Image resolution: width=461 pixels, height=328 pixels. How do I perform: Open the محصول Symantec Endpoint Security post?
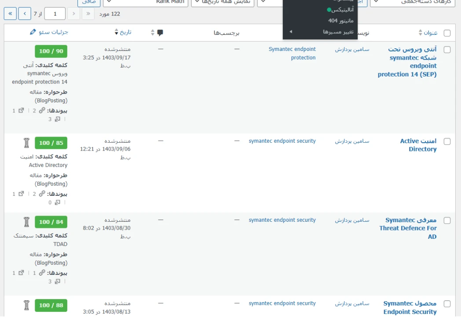click(x=410, y=307)
